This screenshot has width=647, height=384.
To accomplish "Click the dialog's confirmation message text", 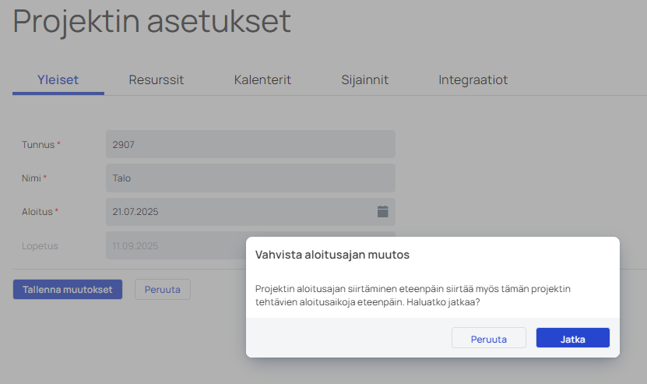I will [413, 295].
